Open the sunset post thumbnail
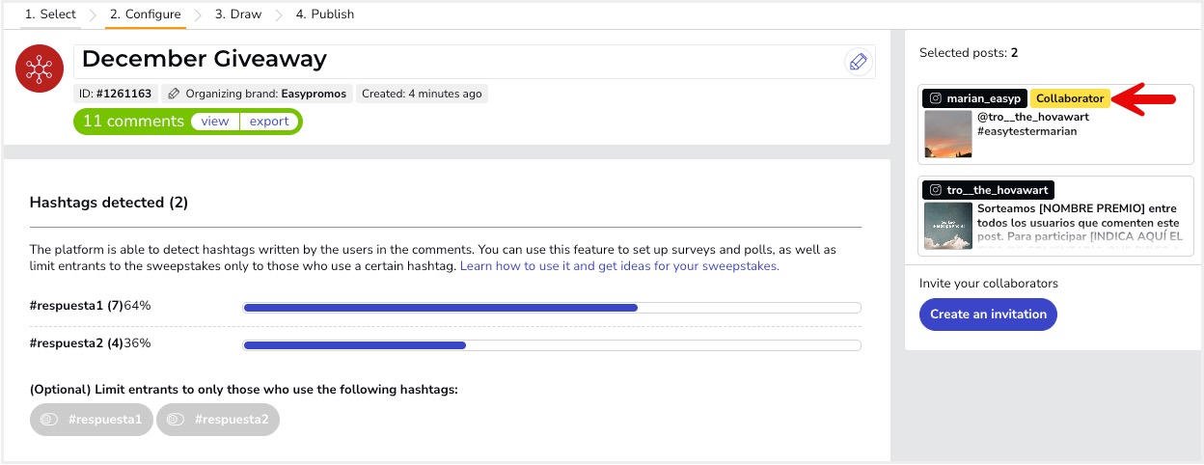 click(947, 134)
